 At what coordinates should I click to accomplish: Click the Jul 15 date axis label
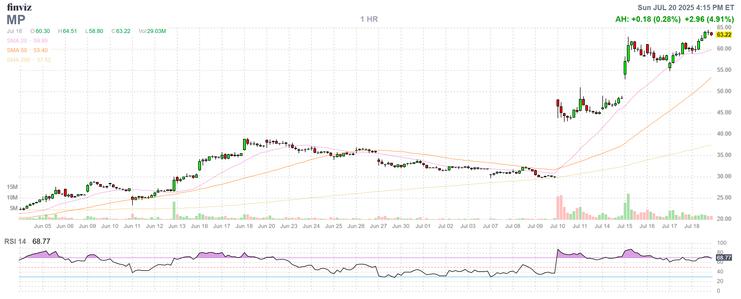[x=625, y=226]
